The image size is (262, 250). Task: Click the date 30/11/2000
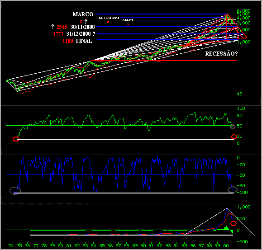(x=82, y=27)
